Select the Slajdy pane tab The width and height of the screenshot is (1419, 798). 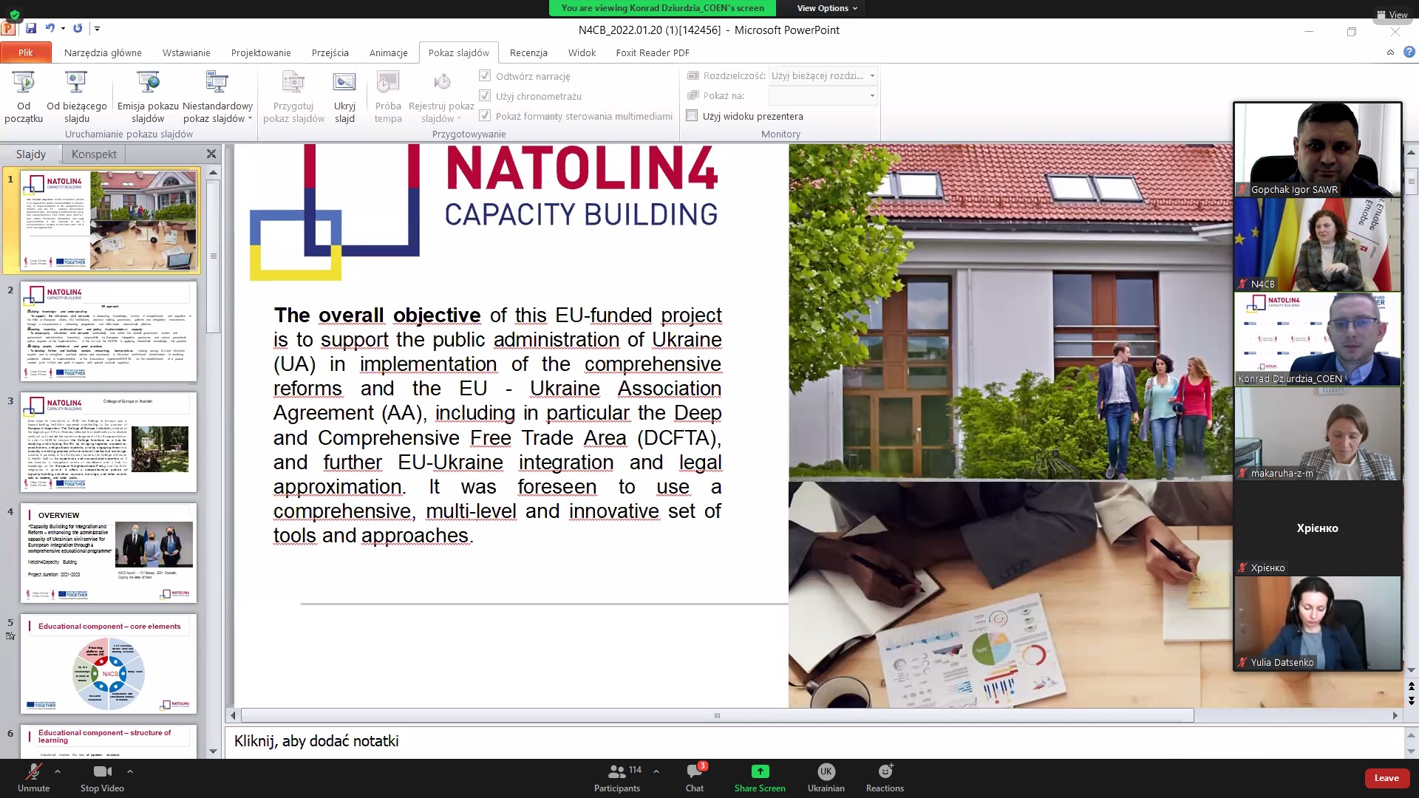[x=31, y=154]
